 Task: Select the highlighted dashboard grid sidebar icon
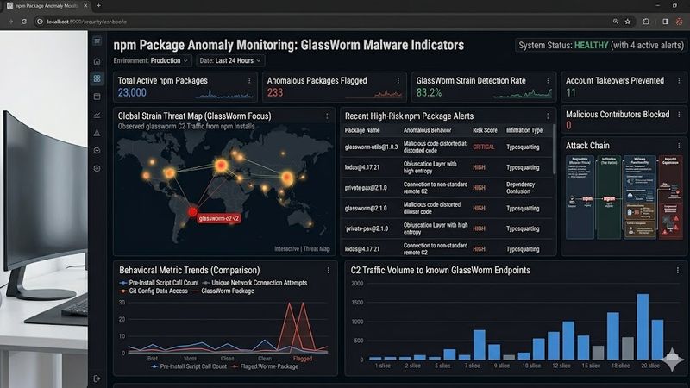click(97, 78)
